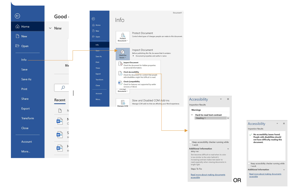Click the blank page icon in the Recent list
The width and height of the screenshot is (290, 193).
click(60, 111)
